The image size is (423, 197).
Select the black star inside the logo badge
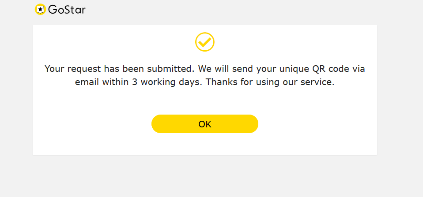[40, 9]
